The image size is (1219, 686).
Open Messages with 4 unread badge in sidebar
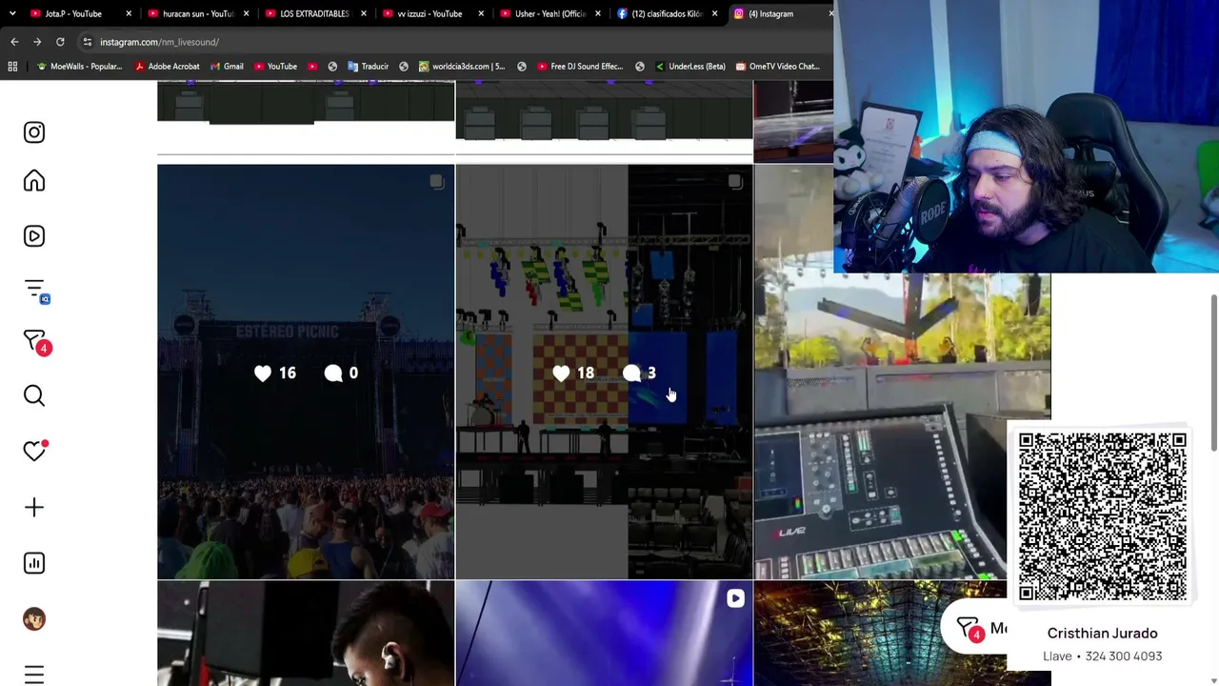[x=35, y=343]
